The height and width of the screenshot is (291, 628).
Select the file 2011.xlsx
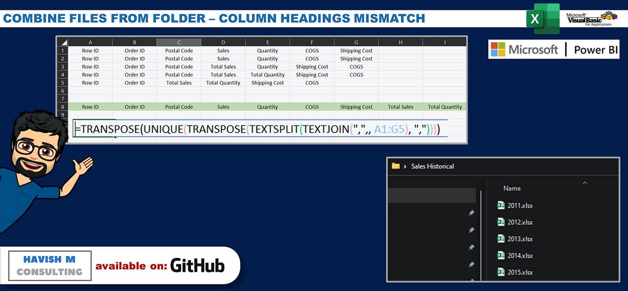pos(520,205)
